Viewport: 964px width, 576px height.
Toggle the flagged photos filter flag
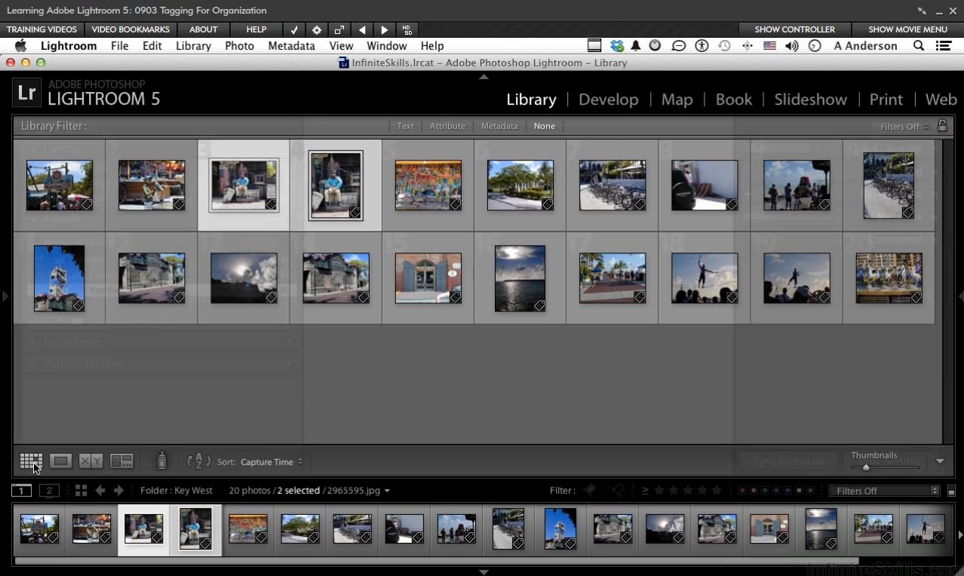pos(590,491)
